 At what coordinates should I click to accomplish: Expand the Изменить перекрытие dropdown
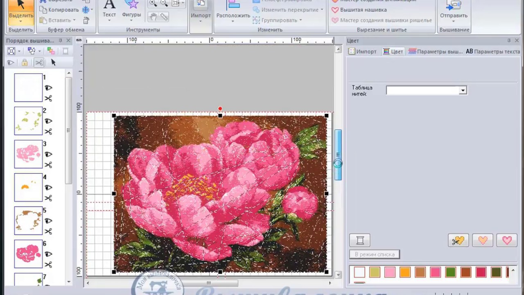click(322, 9)
